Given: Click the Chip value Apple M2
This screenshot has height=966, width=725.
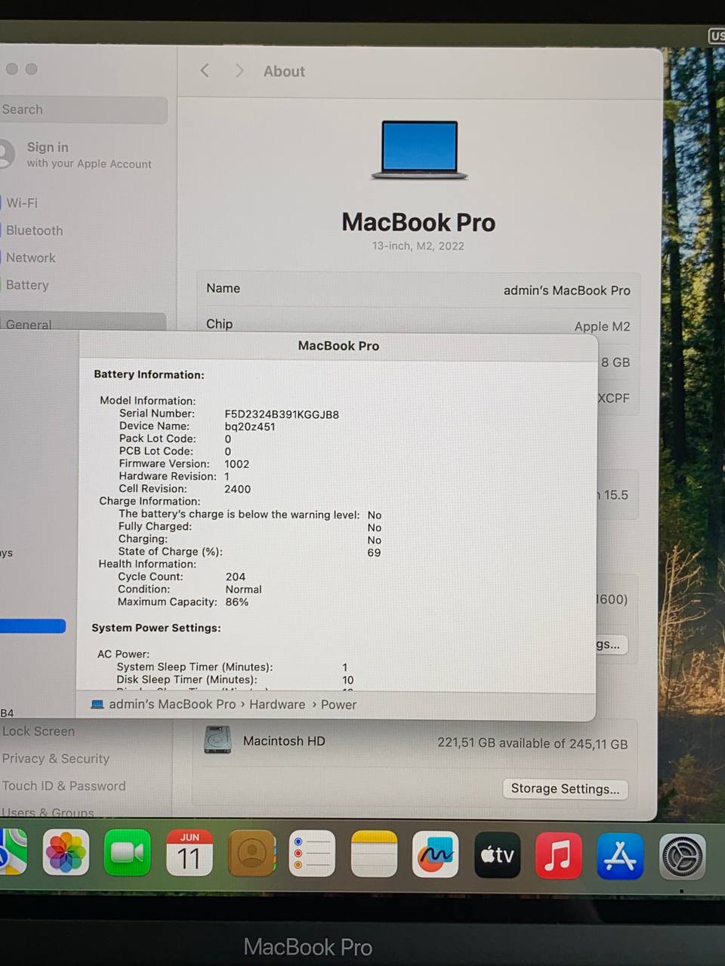Looking at the screenshot, I should (x=602, y=326).
